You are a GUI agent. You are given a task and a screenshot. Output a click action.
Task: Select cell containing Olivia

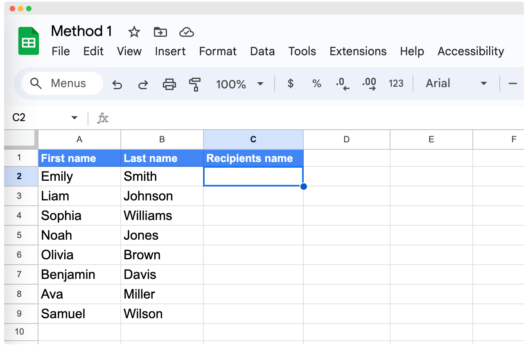click(x=79, y=255)
